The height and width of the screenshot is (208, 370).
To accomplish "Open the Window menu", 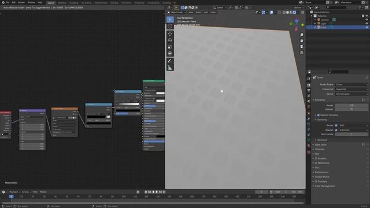I will pyautogui.click(x=31, y=2).
